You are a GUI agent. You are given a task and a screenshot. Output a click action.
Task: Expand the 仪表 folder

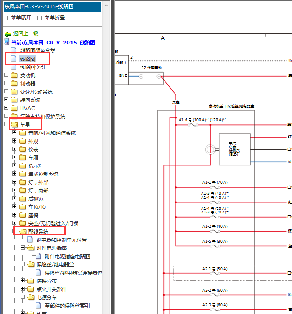coord(15,149)
